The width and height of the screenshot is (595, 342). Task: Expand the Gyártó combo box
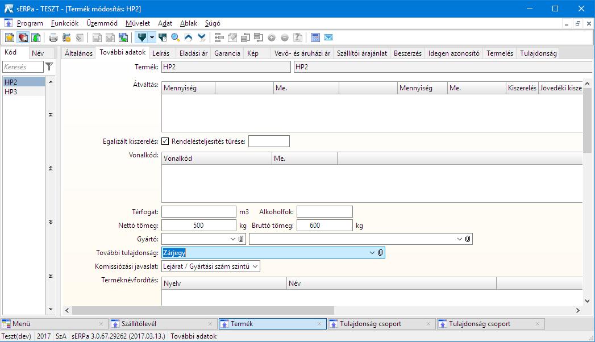click(232, 240)
